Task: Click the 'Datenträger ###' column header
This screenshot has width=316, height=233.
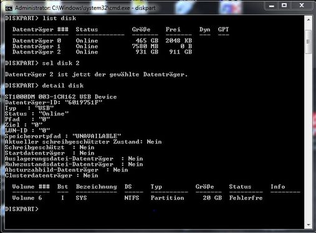Action: coord(41,29)
